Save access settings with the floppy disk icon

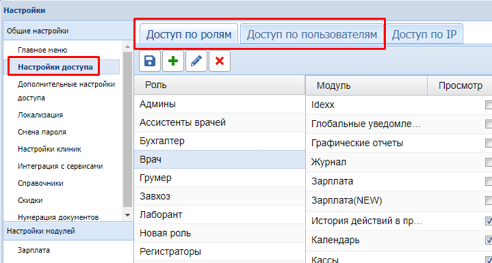[x=150, y=61]
